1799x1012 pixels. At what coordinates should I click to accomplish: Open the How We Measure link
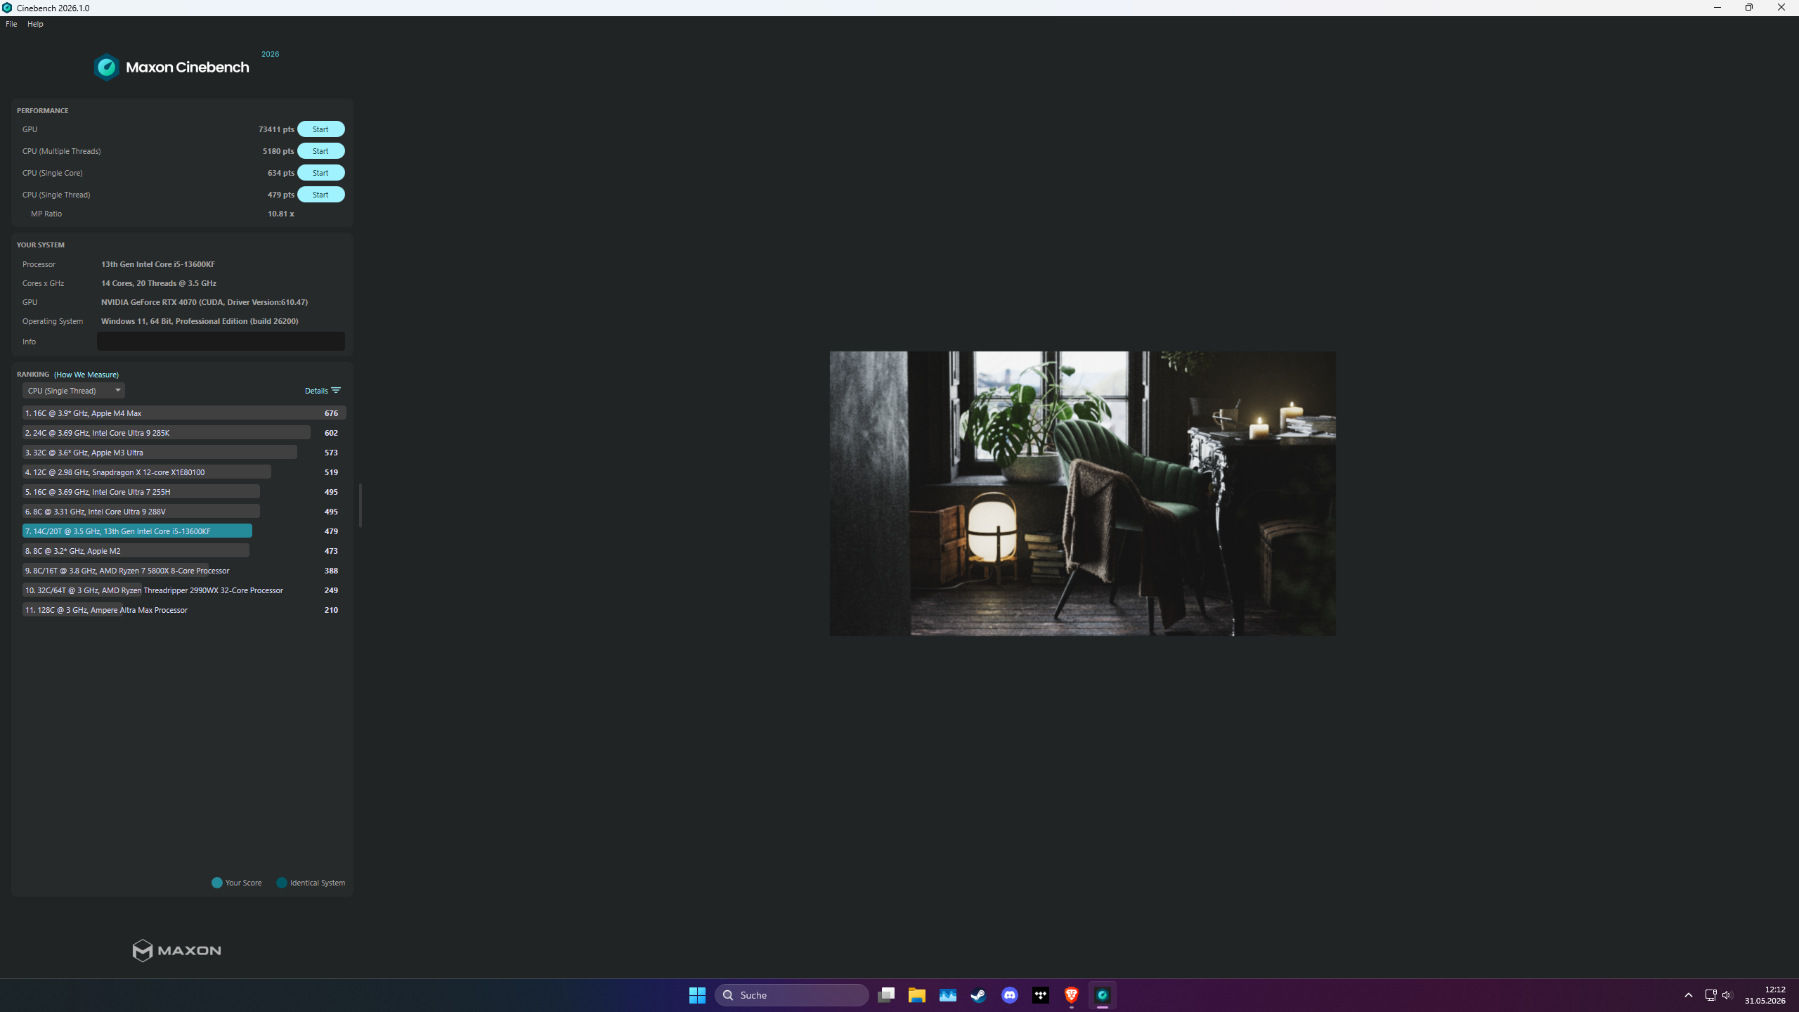(86, 375)
